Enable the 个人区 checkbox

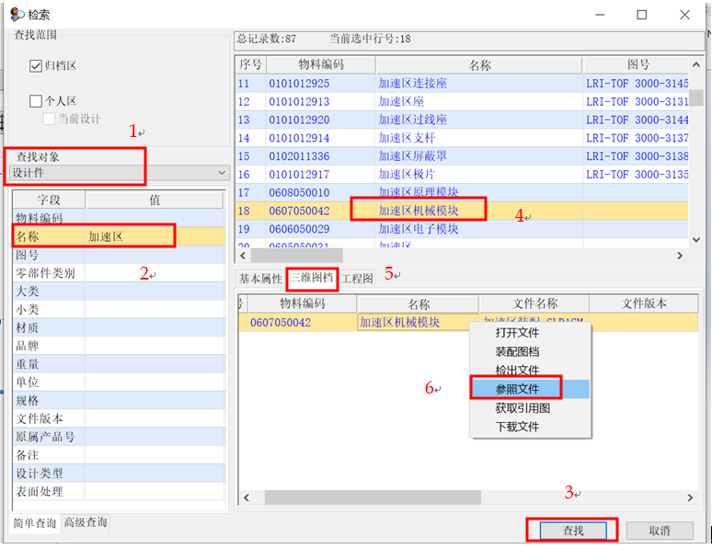(37, 101)
